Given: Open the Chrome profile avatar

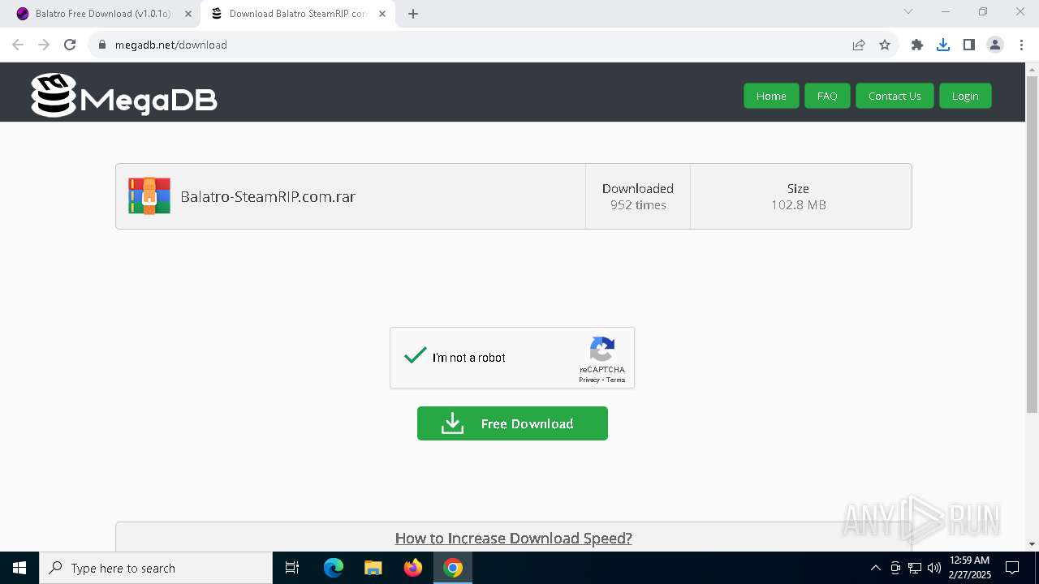Looking at the screenshot, I should click(x=995, y=45).
